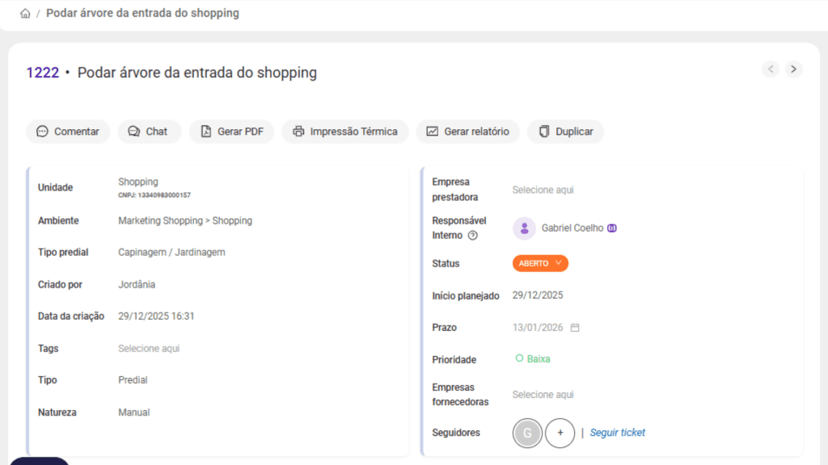Click the purple badge after Gabriel Coelho

[x=612, y=228]
